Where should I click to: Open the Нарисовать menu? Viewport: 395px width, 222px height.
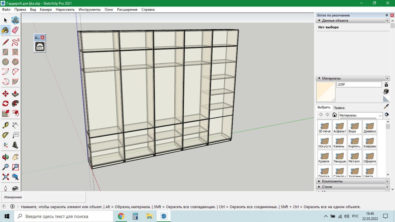(x=65, y=10)
